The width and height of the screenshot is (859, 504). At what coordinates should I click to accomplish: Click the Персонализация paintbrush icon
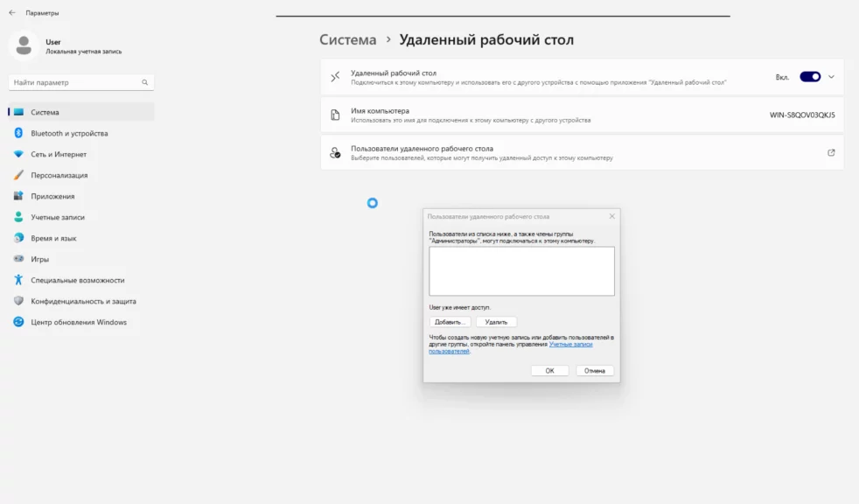[18, 175]
